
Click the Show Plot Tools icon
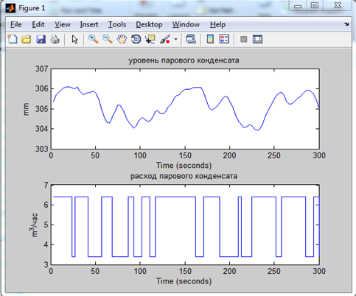click(257, 39)
